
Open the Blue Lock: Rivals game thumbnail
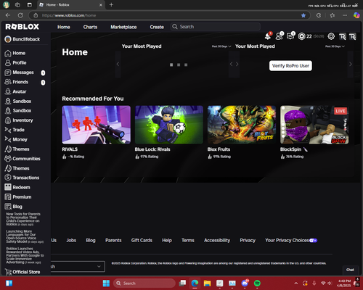[x=169, y=125]
